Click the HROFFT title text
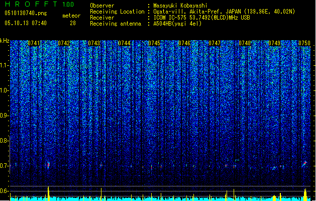The width and height of the screenshot is (316, 201). (31, 4)
